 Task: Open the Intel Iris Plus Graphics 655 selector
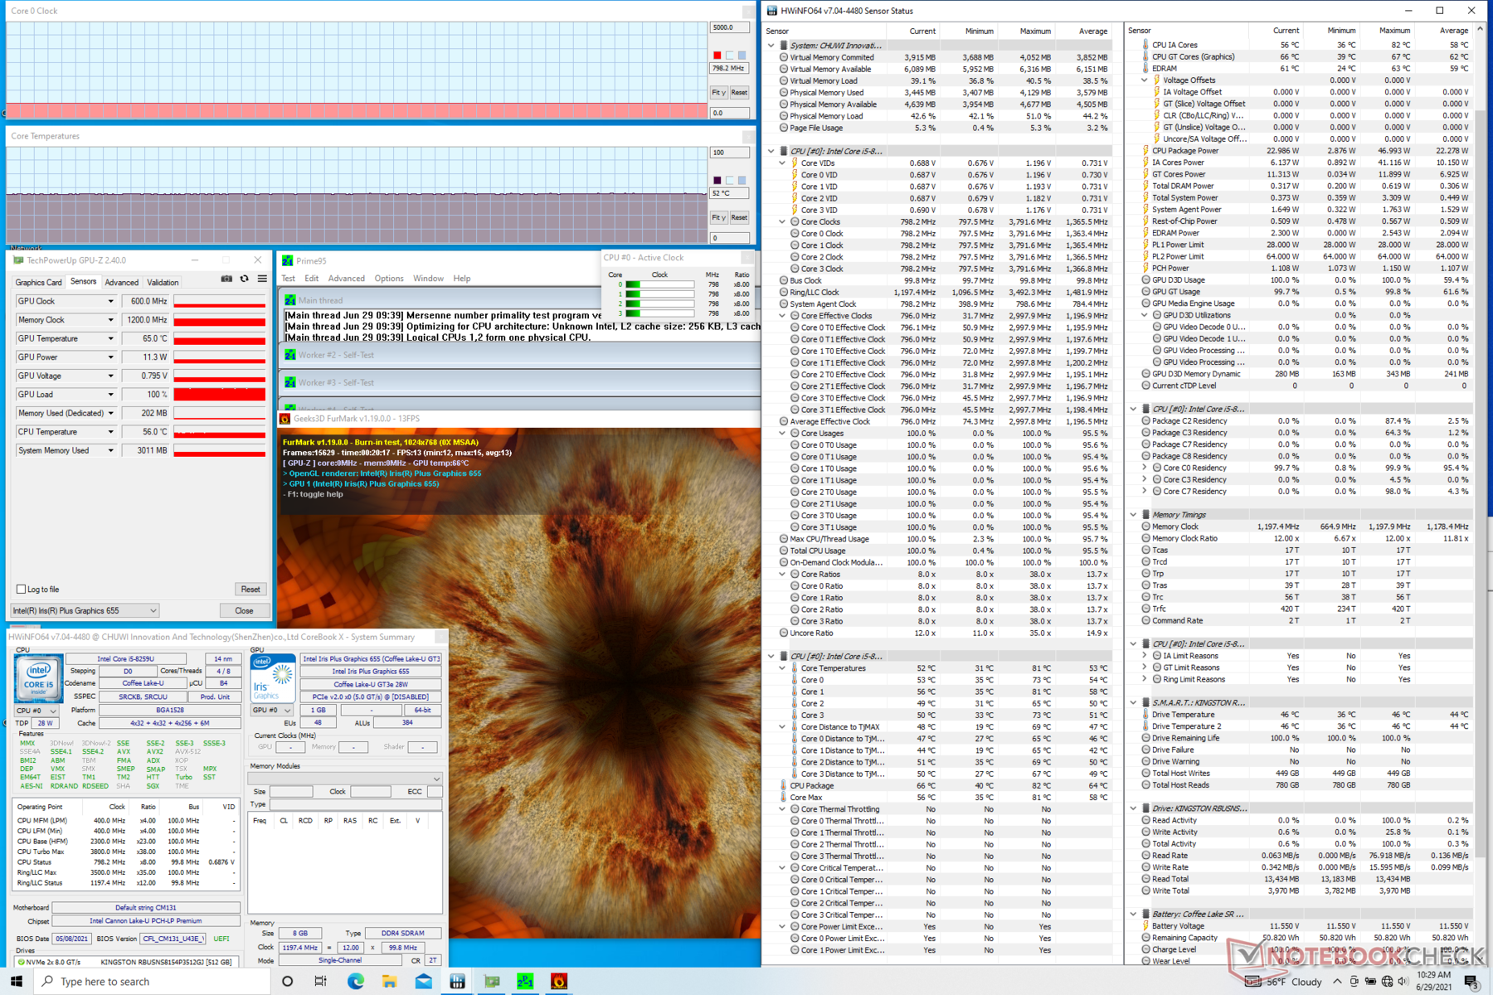84,611
